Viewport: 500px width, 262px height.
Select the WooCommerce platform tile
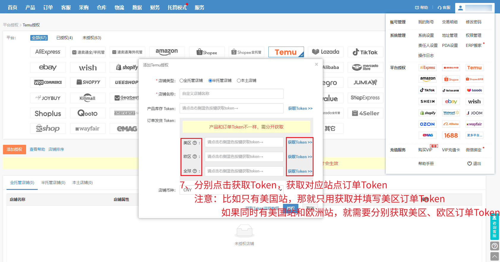pos(48,82)
